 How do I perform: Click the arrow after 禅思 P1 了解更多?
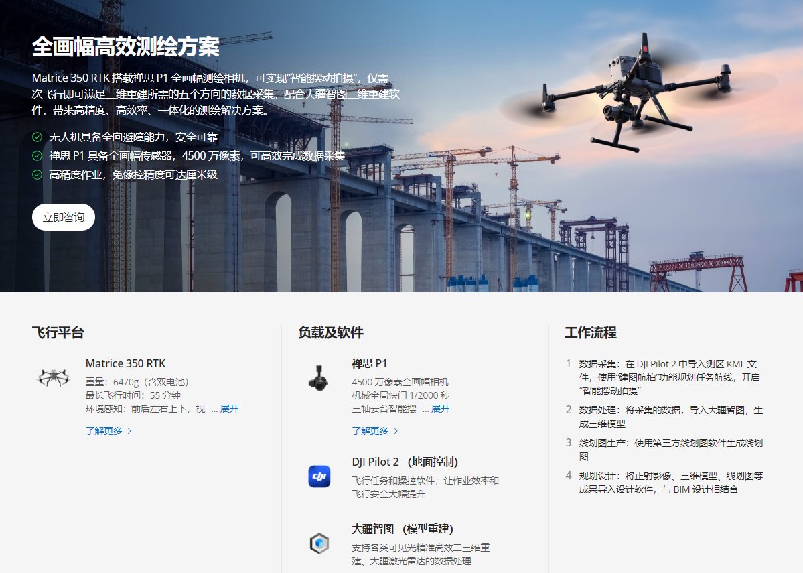(x=396, y=431)
